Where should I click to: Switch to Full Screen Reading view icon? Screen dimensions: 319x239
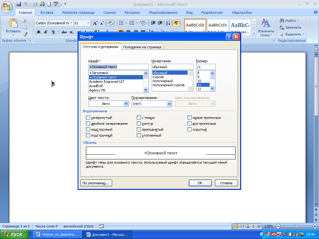click(242, 226)
